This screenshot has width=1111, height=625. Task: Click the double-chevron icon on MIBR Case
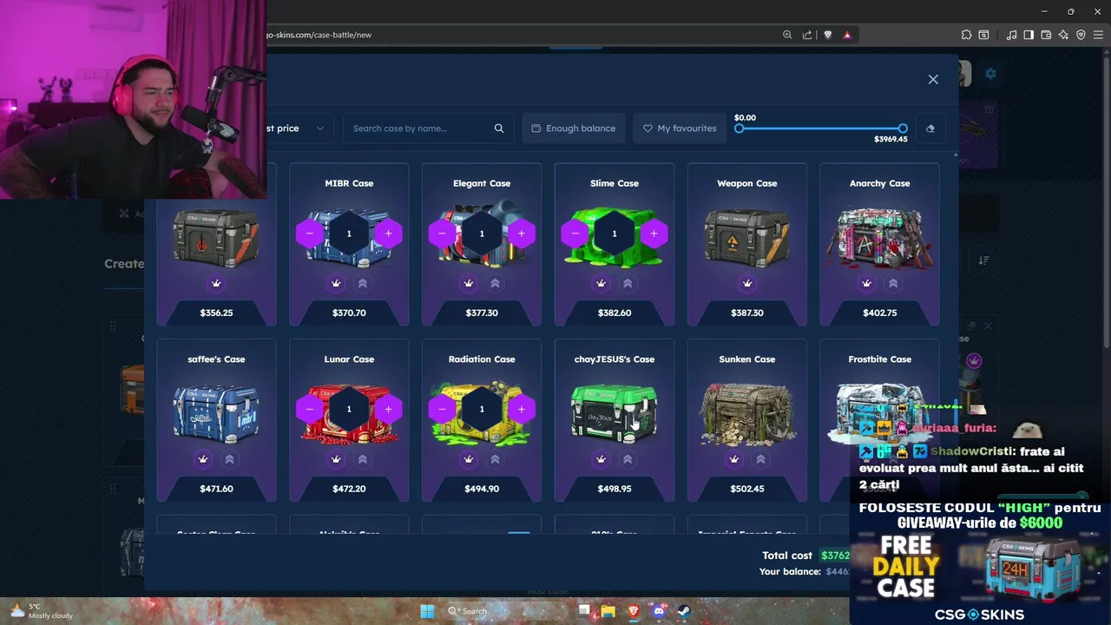362,284
